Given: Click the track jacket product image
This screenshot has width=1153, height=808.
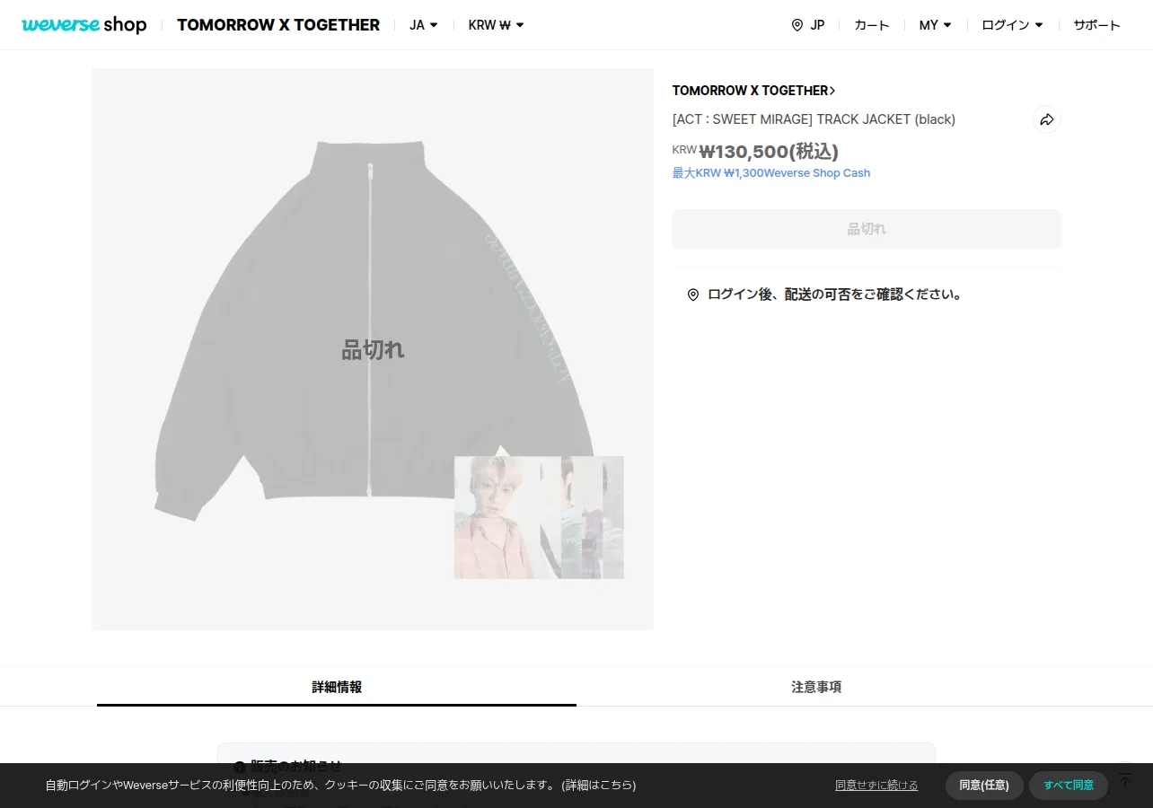Looking at the screenshot, I should [373, 349].
